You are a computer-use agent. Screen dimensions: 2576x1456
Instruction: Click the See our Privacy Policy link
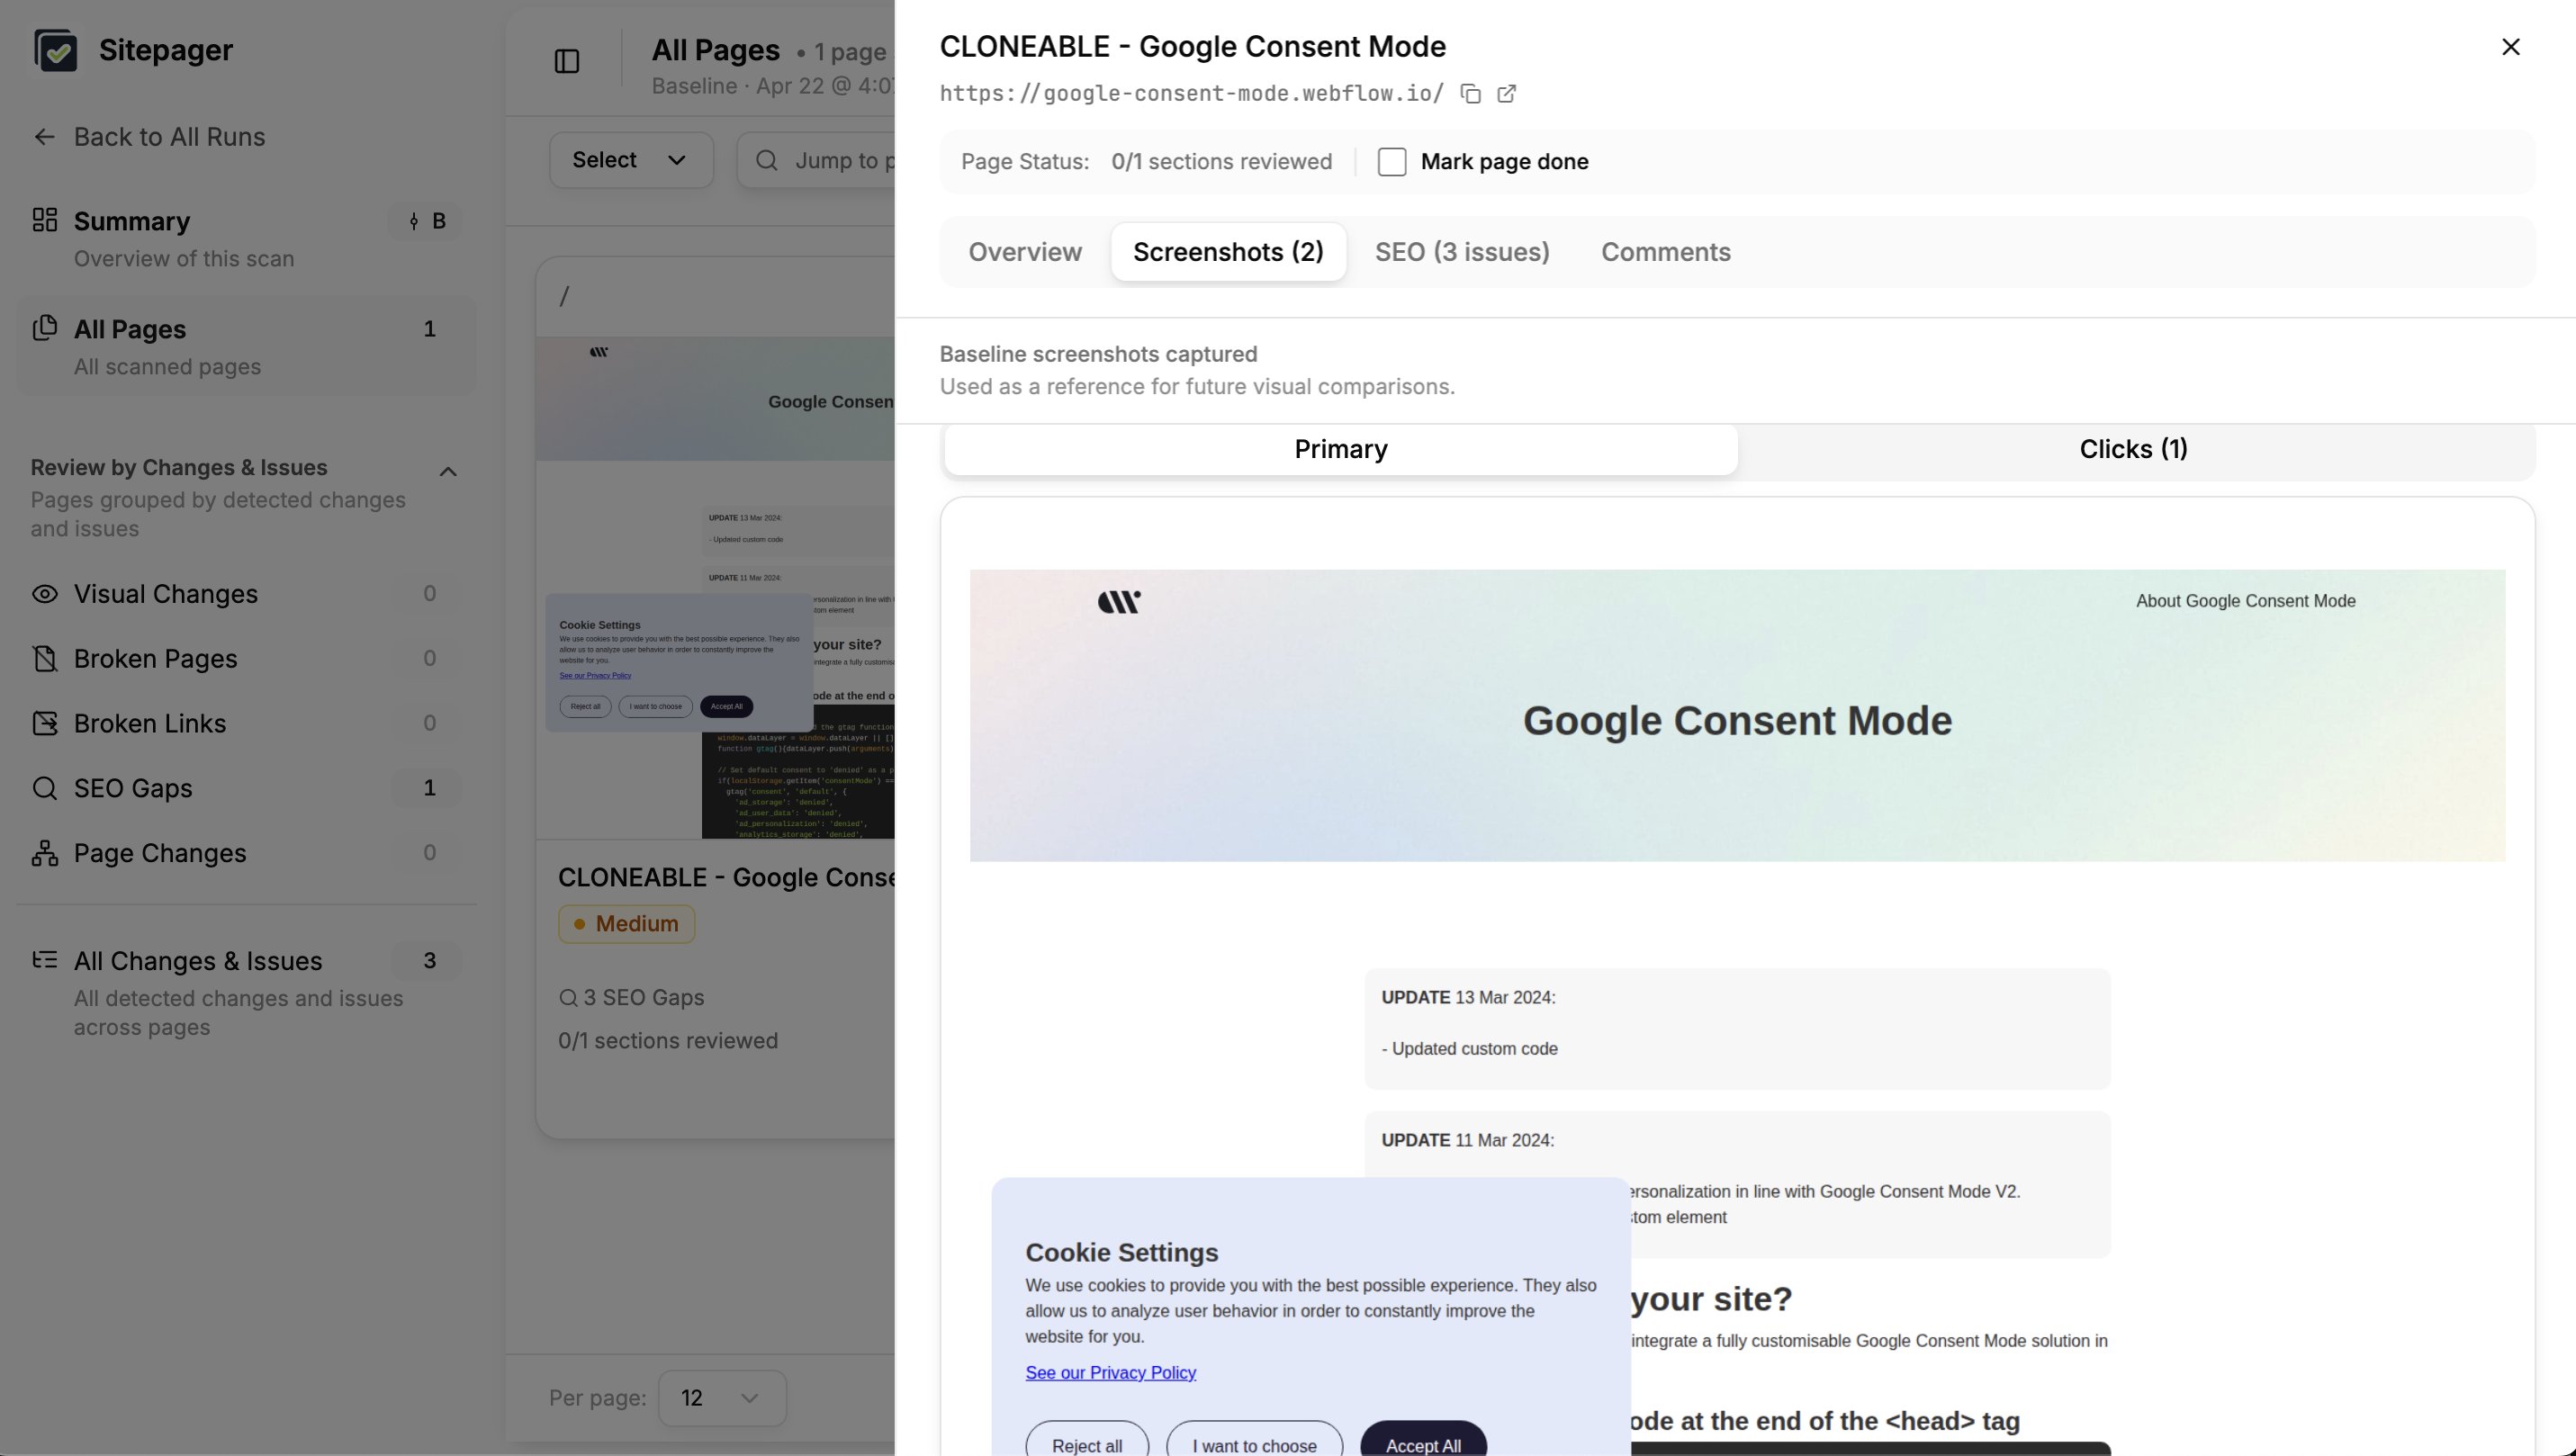[x=1110, y=1372]
